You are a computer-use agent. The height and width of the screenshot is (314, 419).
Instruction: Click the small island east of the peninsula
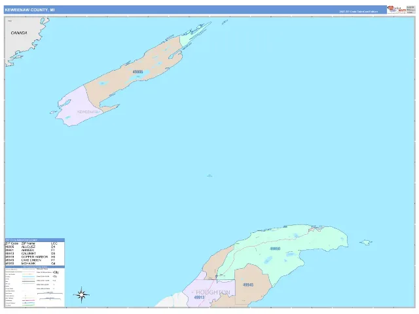click(x=365, y=243)
